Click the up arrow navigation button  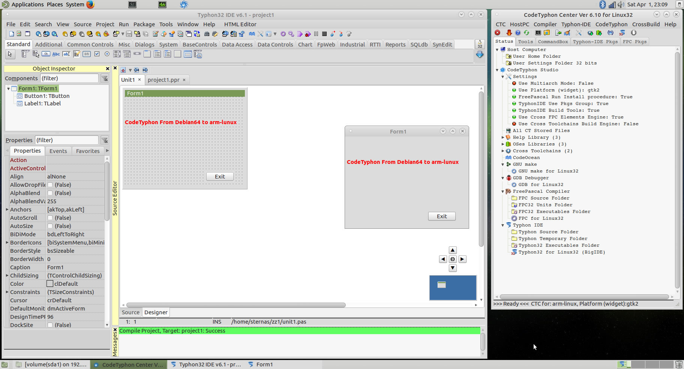pos(453,250)
